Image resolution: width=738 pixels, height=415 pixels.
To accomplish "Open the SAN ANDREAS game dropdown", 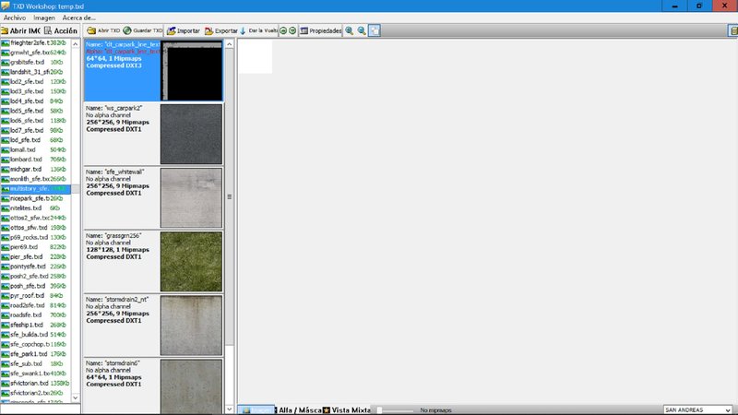I will tap(698, 409).
